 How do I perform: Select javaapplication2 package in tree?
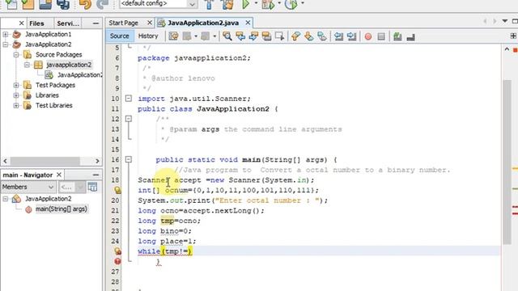point(69,65)
